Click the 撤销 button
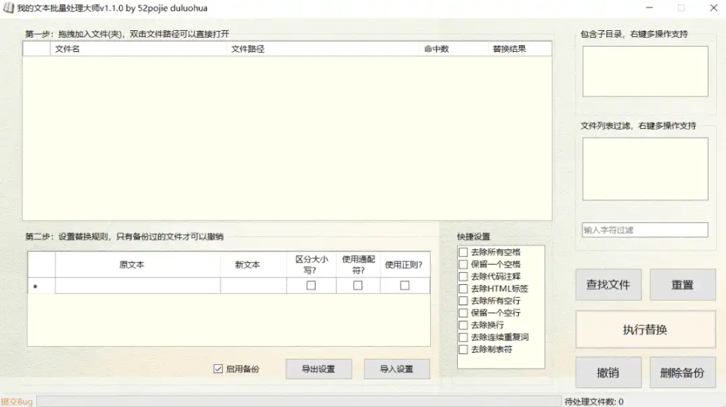 [x=609, y=372]
